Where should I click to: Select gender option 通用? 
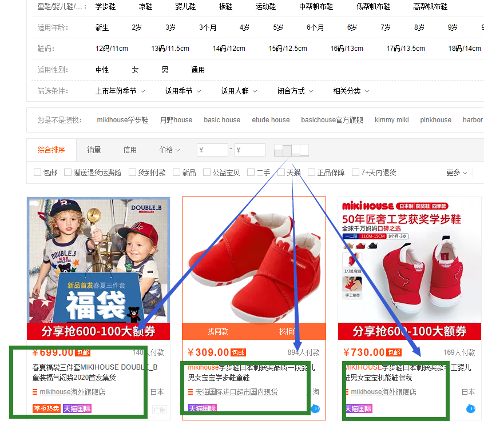[x=198, y=70]
